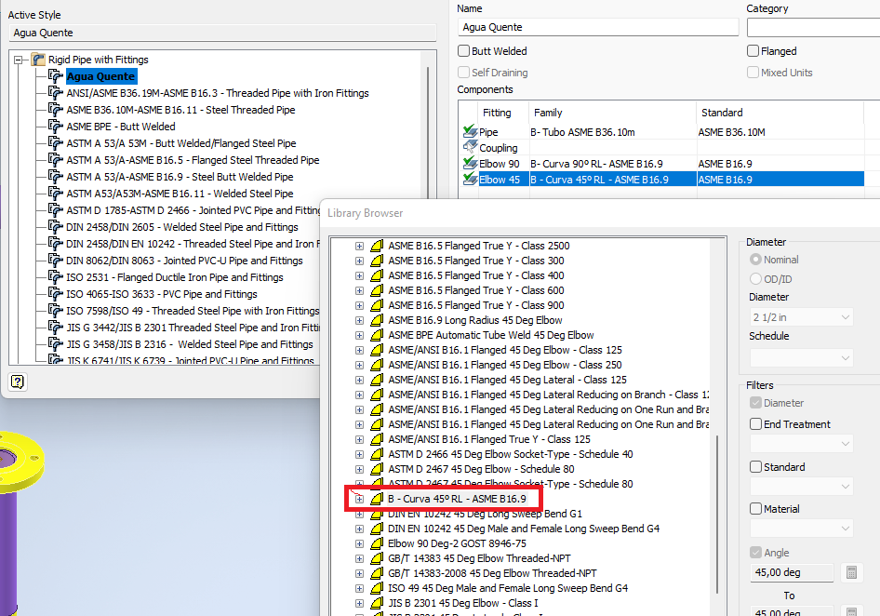This screenshot has width=880, height=616.
Task: Click the Fitting column header
Action: [503, 113]
